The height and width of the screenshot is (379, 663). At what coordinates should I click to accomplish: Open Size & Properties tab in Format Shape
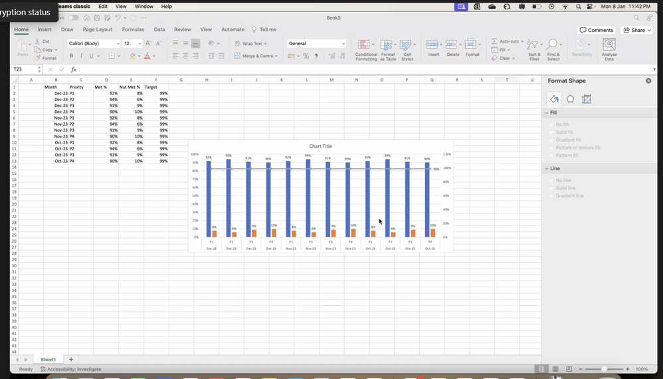click(587, 99)
